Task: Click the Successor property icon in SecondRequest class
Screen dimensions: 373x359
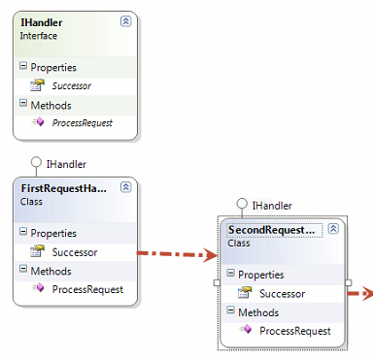Action: [245, 292]
